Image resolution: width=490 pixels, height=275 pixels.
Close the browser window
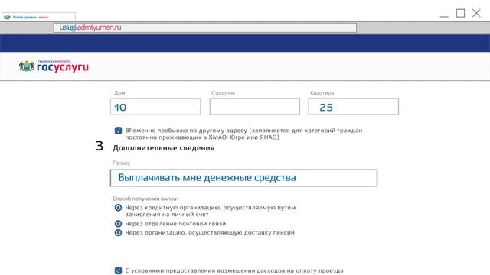click(476, 13)
